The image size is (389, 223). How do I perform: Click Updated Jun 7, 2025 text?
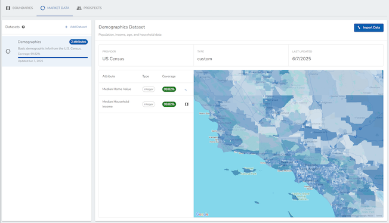point(30,61)
